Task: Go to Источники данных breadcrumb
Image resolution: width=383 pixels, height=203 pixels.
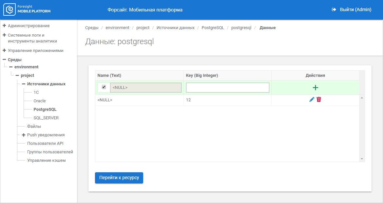Action: pos(175,28)
